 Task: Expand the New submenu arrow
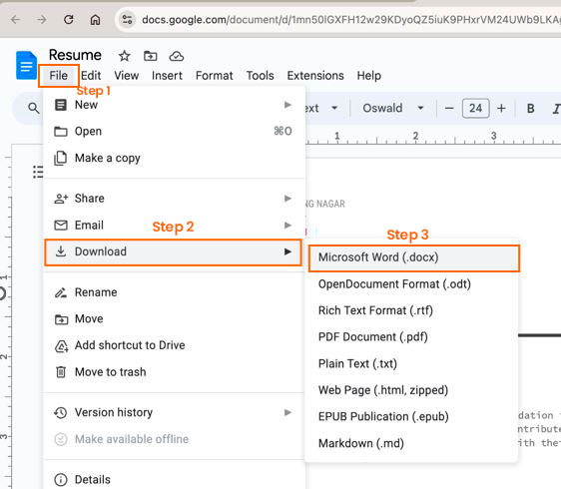287,105
